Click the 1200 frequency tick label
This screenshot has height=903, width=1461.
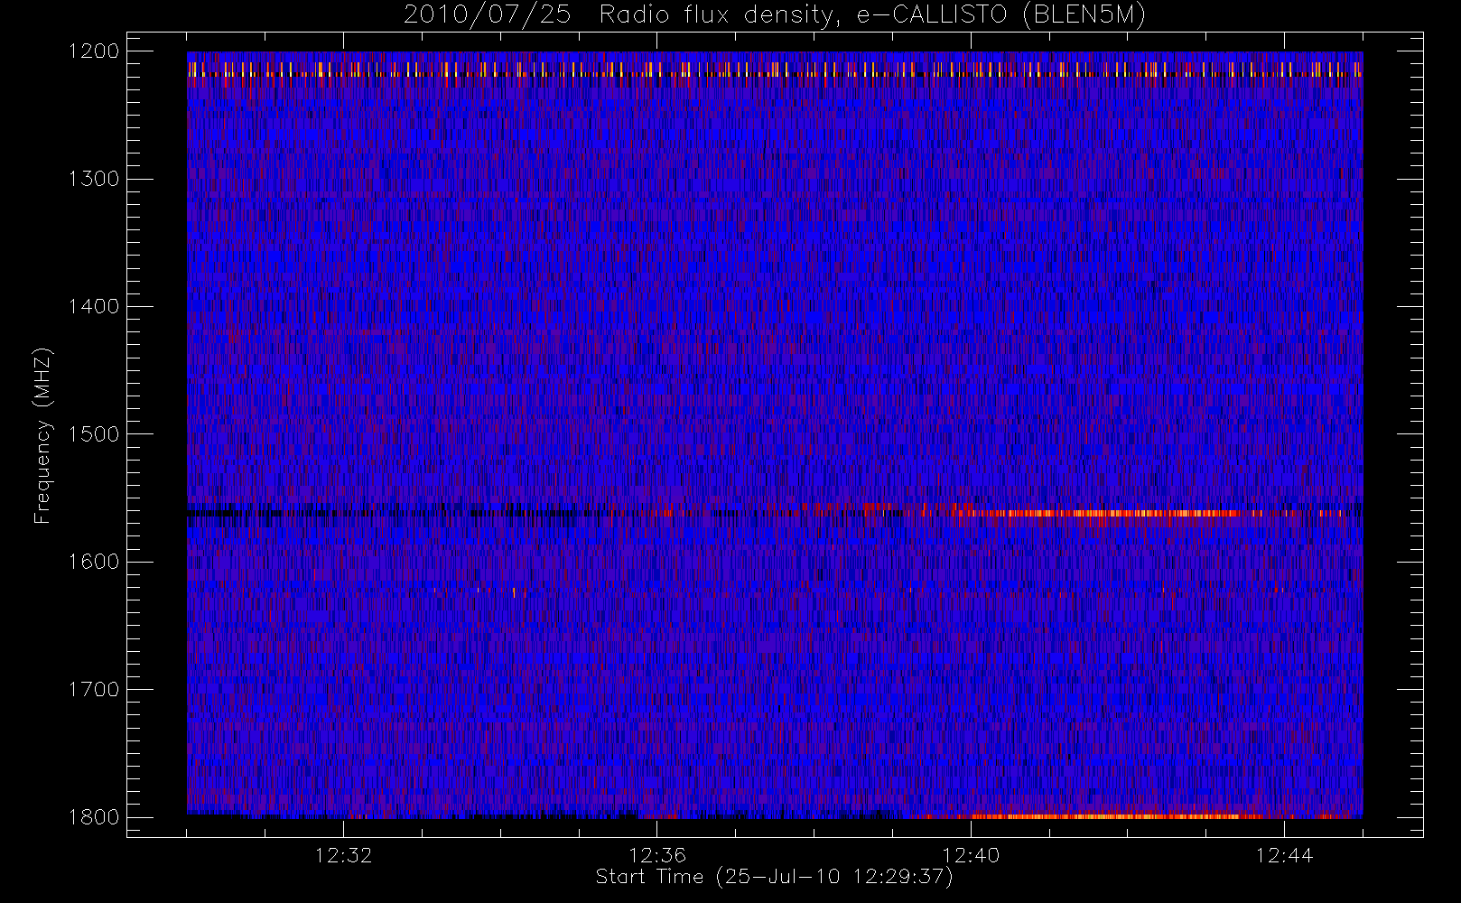tap(94, 51)
